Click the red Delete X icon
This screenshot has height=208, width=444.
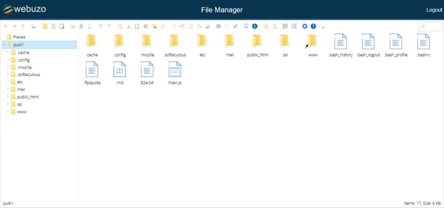[145, 26]
